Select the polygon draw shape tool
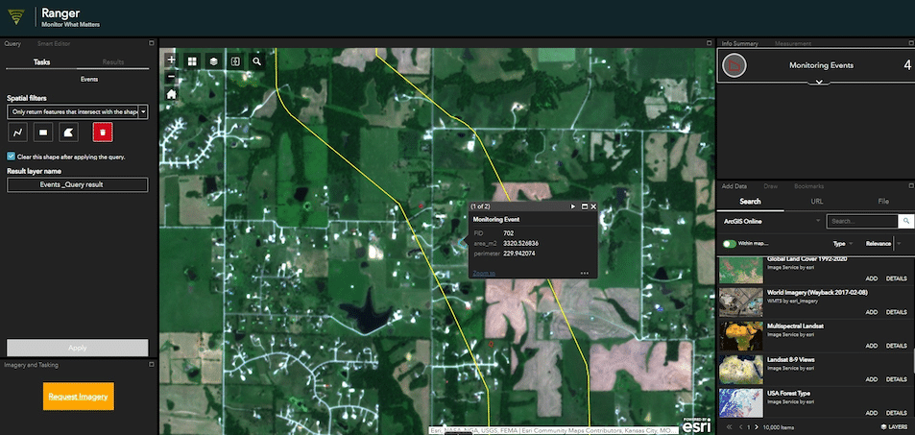915x435 pixels. click(69, 133)
